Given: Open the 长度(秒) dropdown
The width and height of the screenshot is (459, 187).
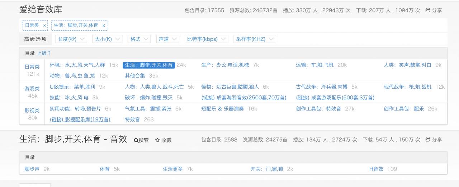Looking at the screenshot, I should (x=71, y=39).
